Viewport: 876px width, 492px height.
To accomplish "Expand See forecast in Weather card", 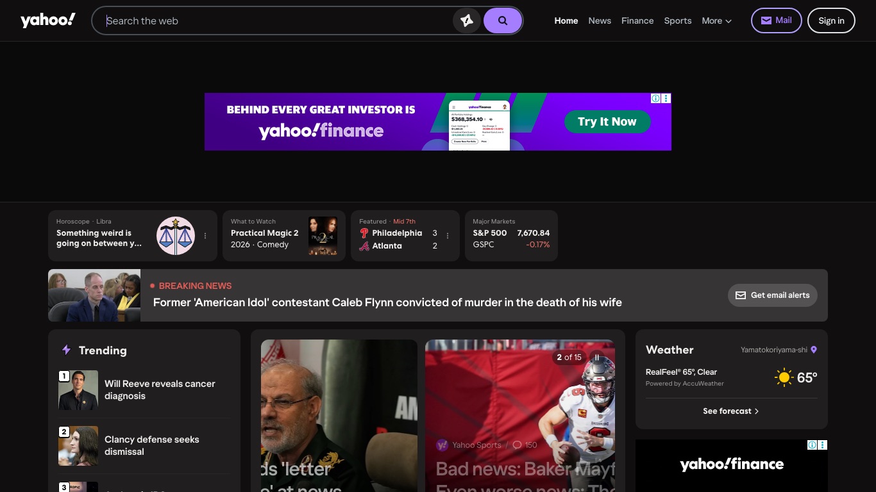I will pos(731,411).
